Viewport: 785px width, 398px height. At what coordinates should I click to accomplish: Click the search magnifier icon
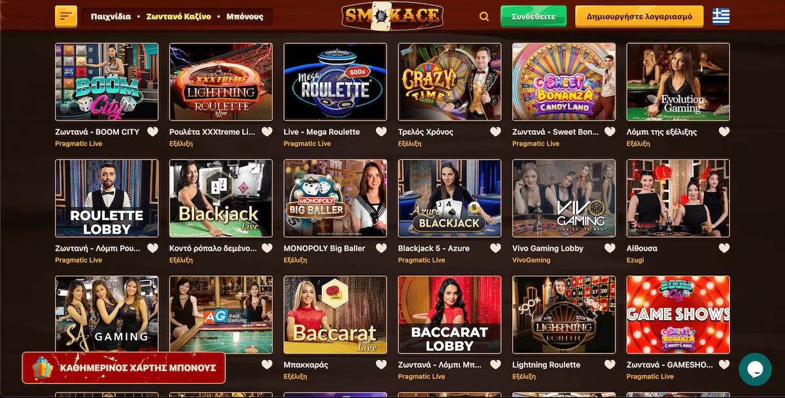click(x=484, y=17)
